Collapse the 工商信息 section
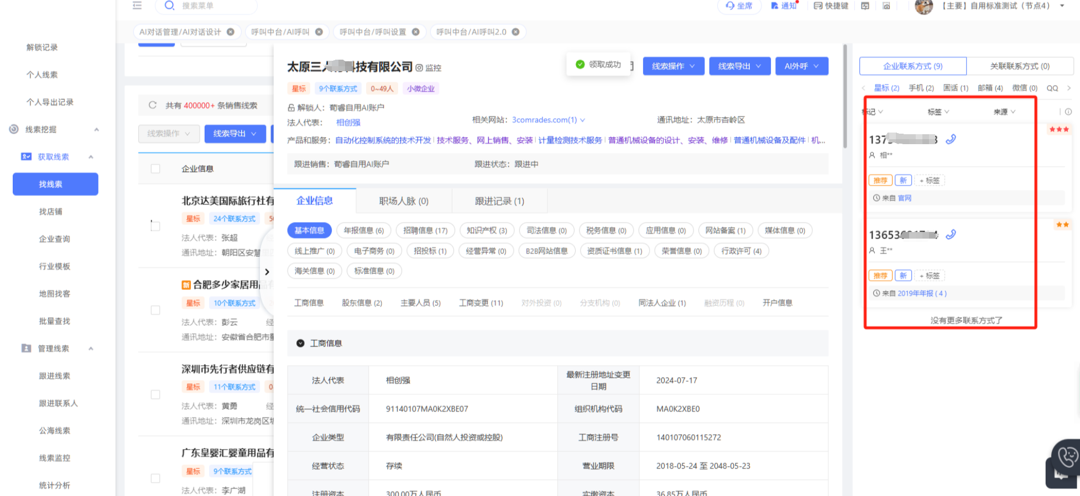Image resolution: width=1080 pixels, height=496 pixels. [300, 343]
